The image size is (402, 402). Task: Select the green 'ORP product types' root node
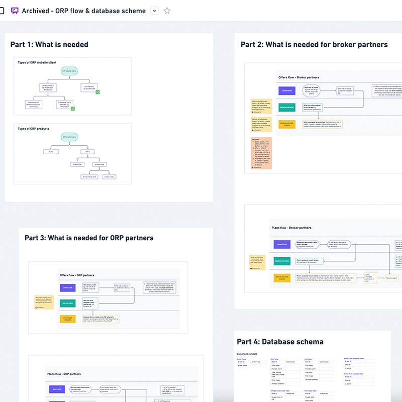(x=69, y=137)
